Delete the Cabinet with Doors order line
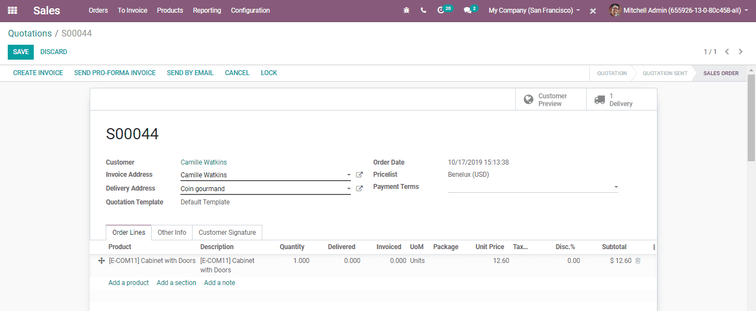The image size is (756, 311). pyautogui.click(x=638, y=261)
